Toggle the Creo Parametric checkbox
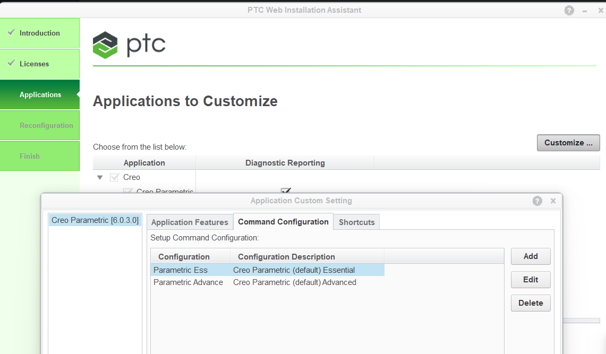This screenshot has height=354, width=606. pyautogui.click(x=127, y=192)
